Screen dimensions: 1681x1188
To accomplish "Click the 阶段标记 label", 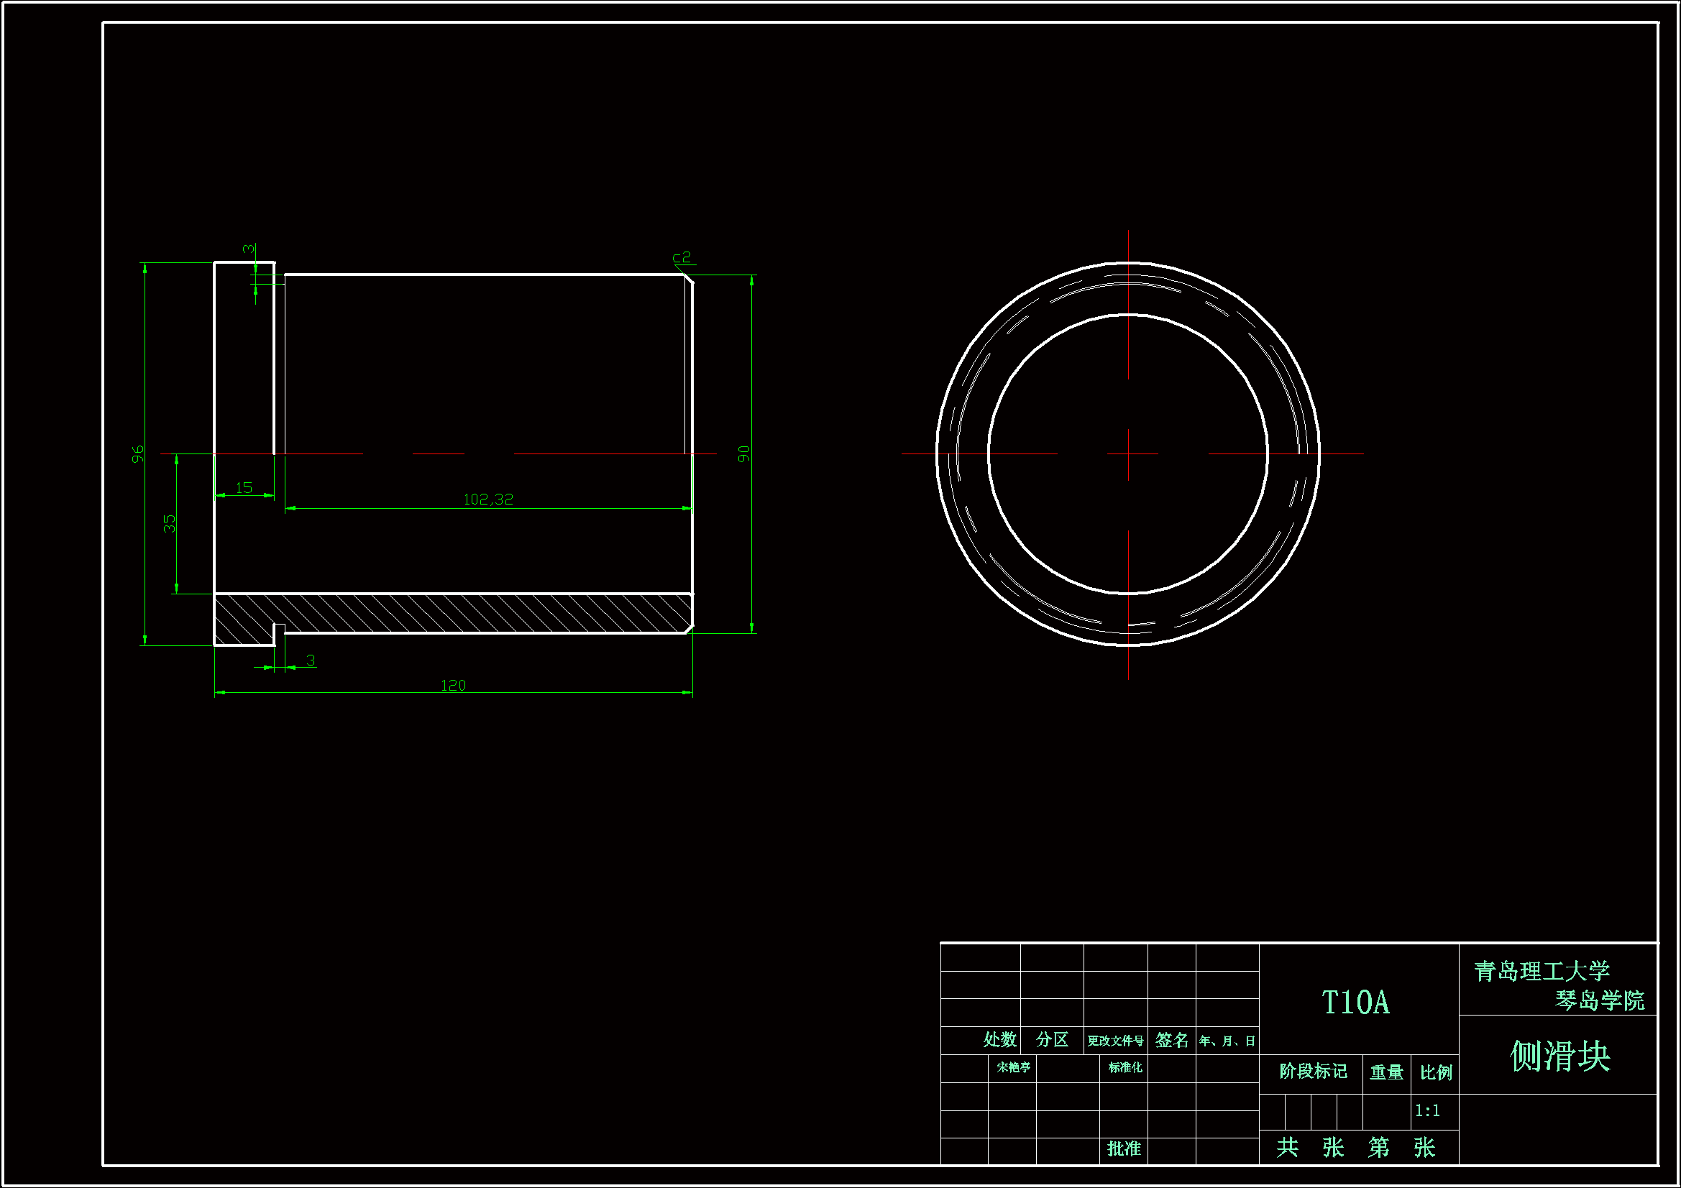I will coord(1314,1072).
